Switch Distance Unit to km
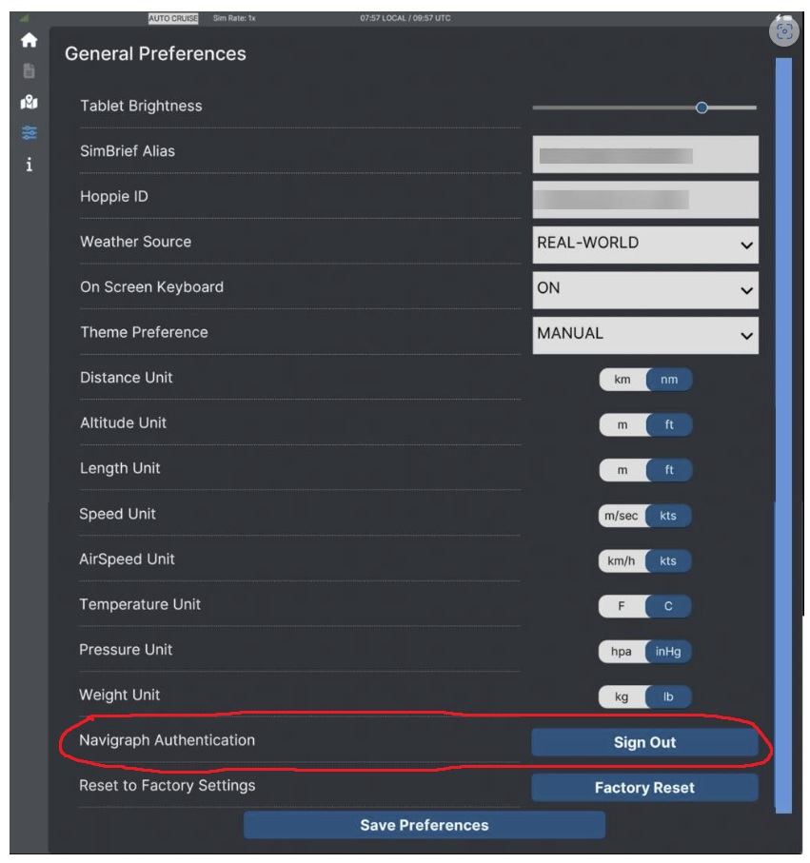 click(x=622, y=380)
